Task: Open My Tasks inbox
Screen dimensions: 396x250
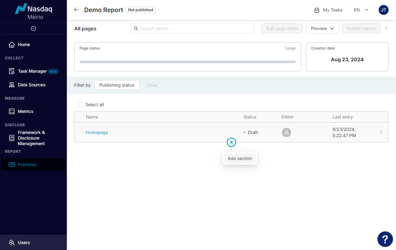Action: click(x=328, y=10)
